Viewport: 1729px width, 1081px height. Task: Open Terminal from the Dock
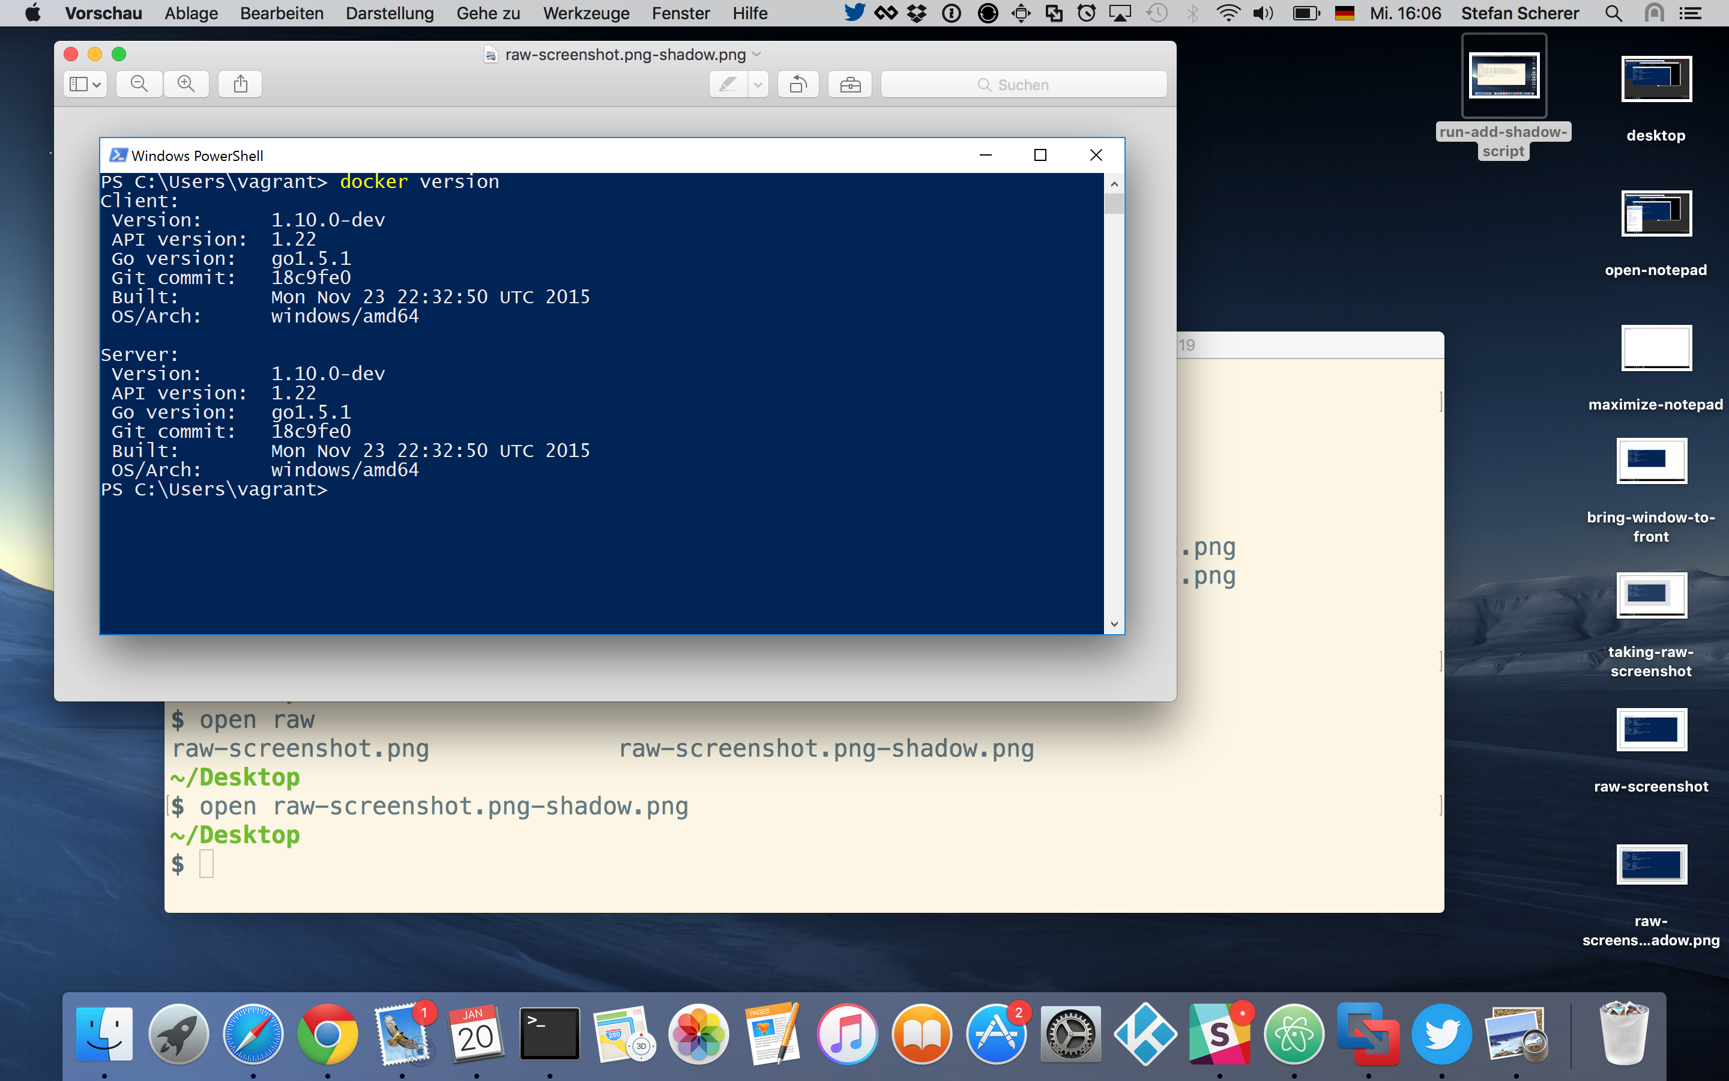click(x=549, y=1034)
